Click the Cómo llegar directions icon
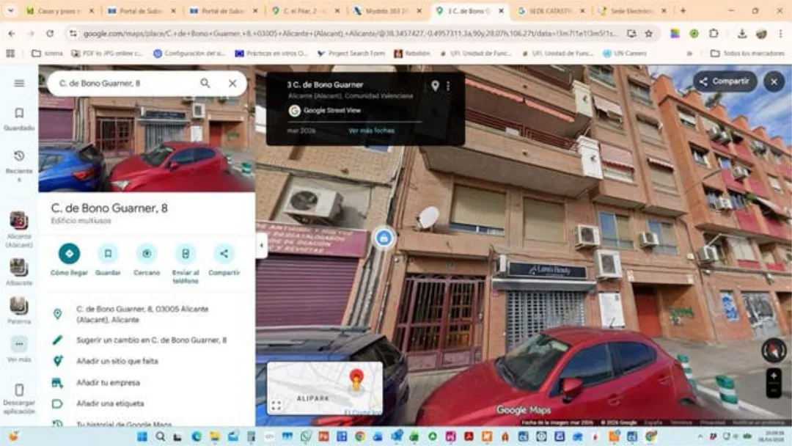This screenshot has width=792, height=446. 69,254
